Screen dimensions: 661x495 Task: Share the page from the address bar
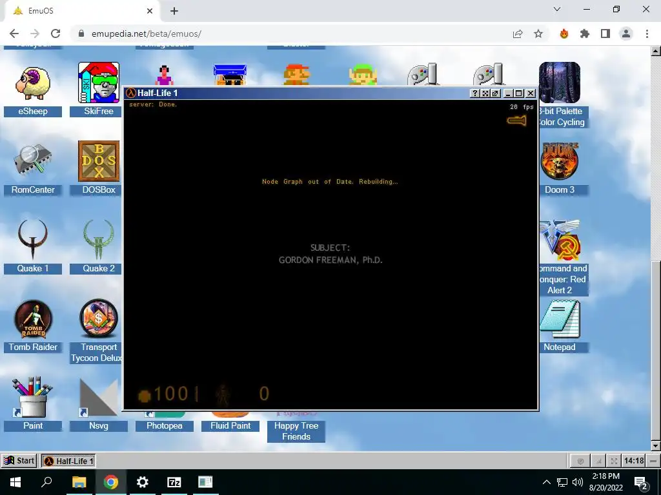(518, 34)
